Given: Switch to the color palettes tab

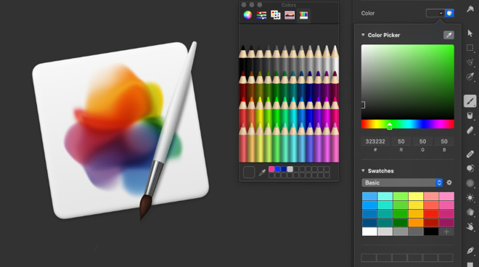Looking at the screenshot, I should click(276, 15).
